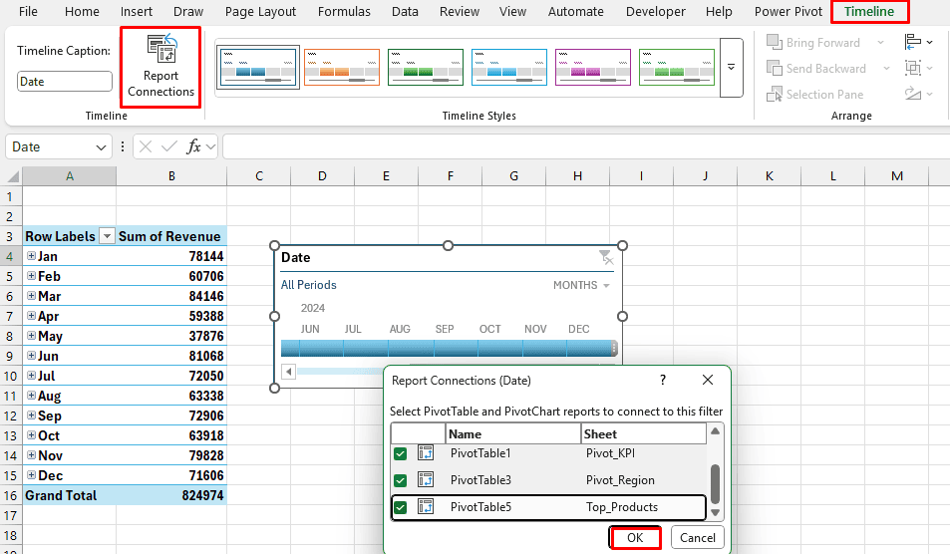Screen dimensions: 950x554
Task: Uncheck the PivotTable5 connection checkbox
Action: coord(400,507)
